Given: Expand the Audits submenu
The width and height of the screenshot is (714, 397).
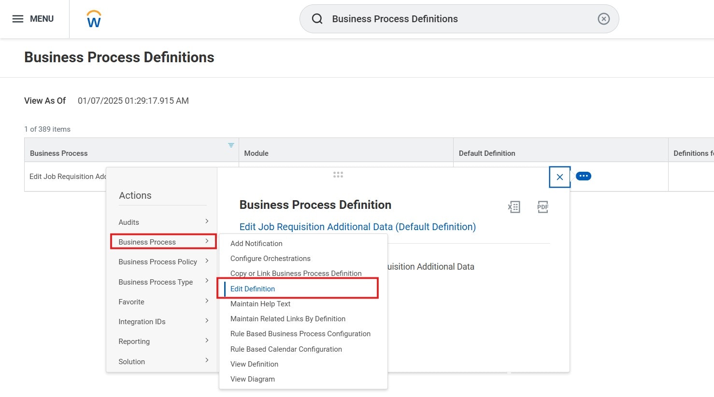Looking at the screenshot, I should 163,222.
